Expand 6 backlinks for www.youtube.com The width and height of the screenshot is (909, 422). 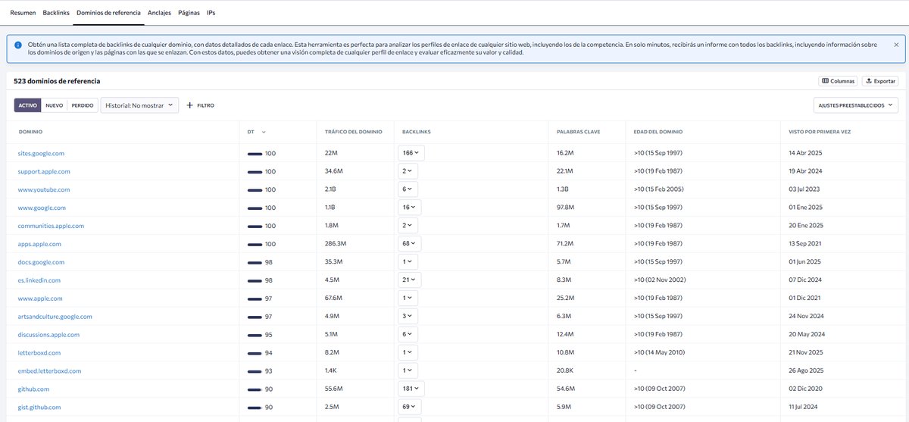pyautogui.click(x=408, y=189)
